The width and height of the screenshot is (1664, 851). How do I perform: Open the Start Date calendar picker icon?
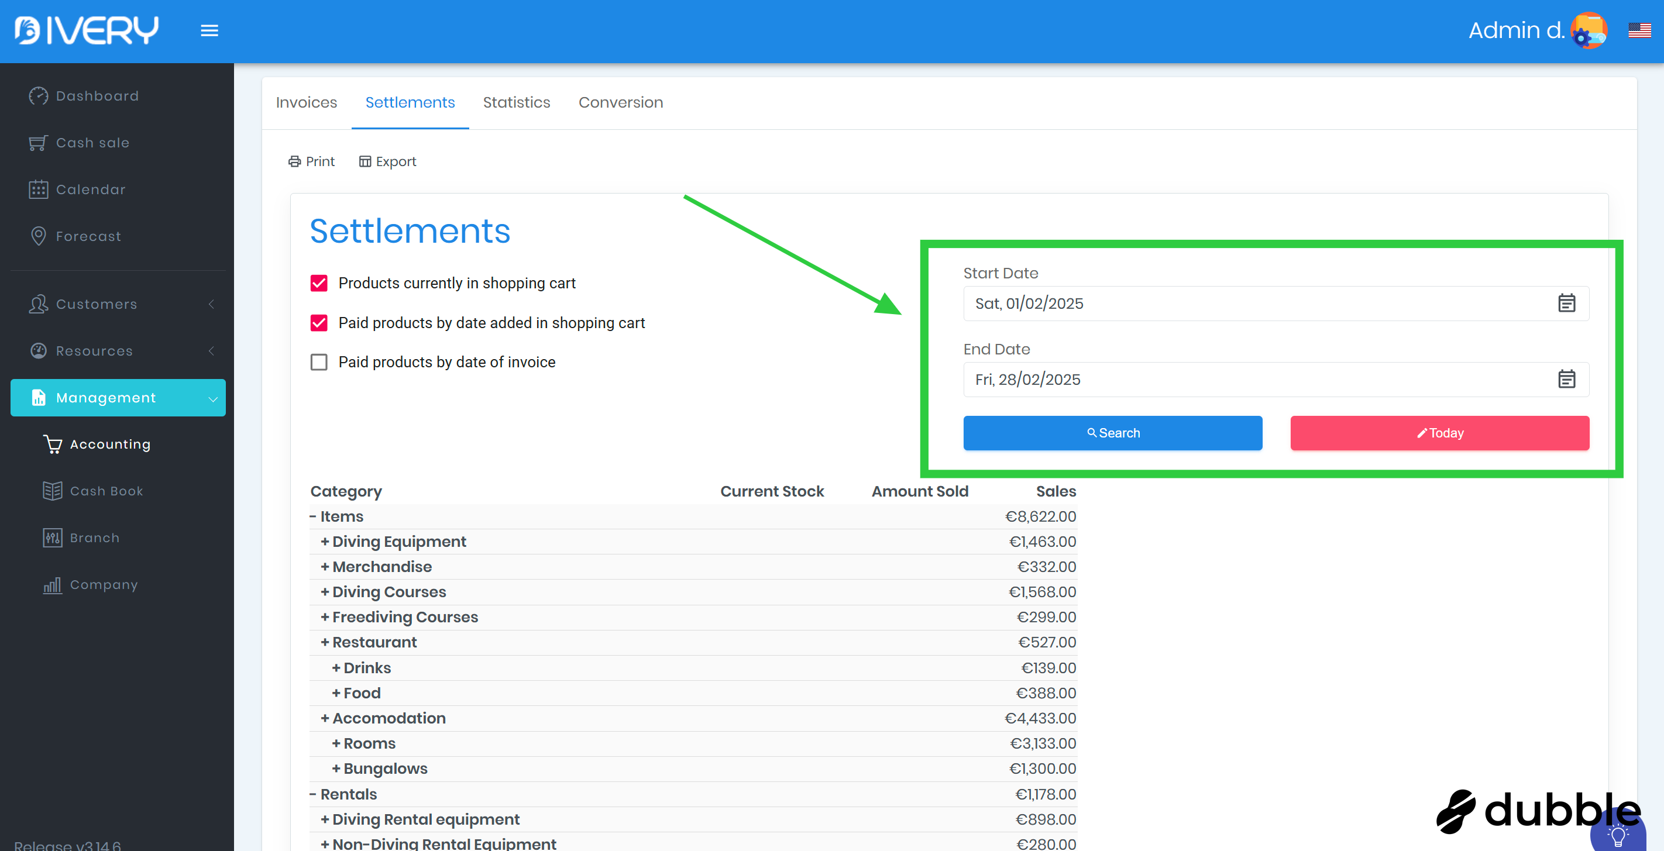coord(1566,303)
